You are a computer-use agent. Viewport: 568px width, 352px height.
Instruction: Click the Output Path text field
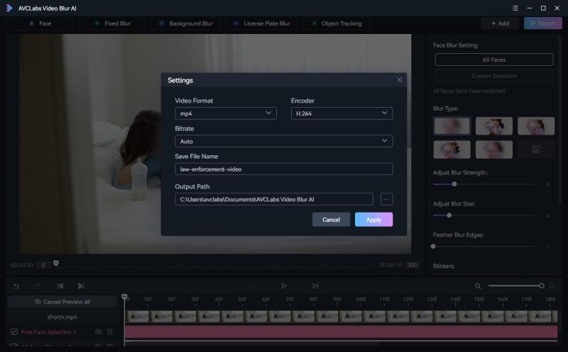pyautogui.click(x=274, y=199)
